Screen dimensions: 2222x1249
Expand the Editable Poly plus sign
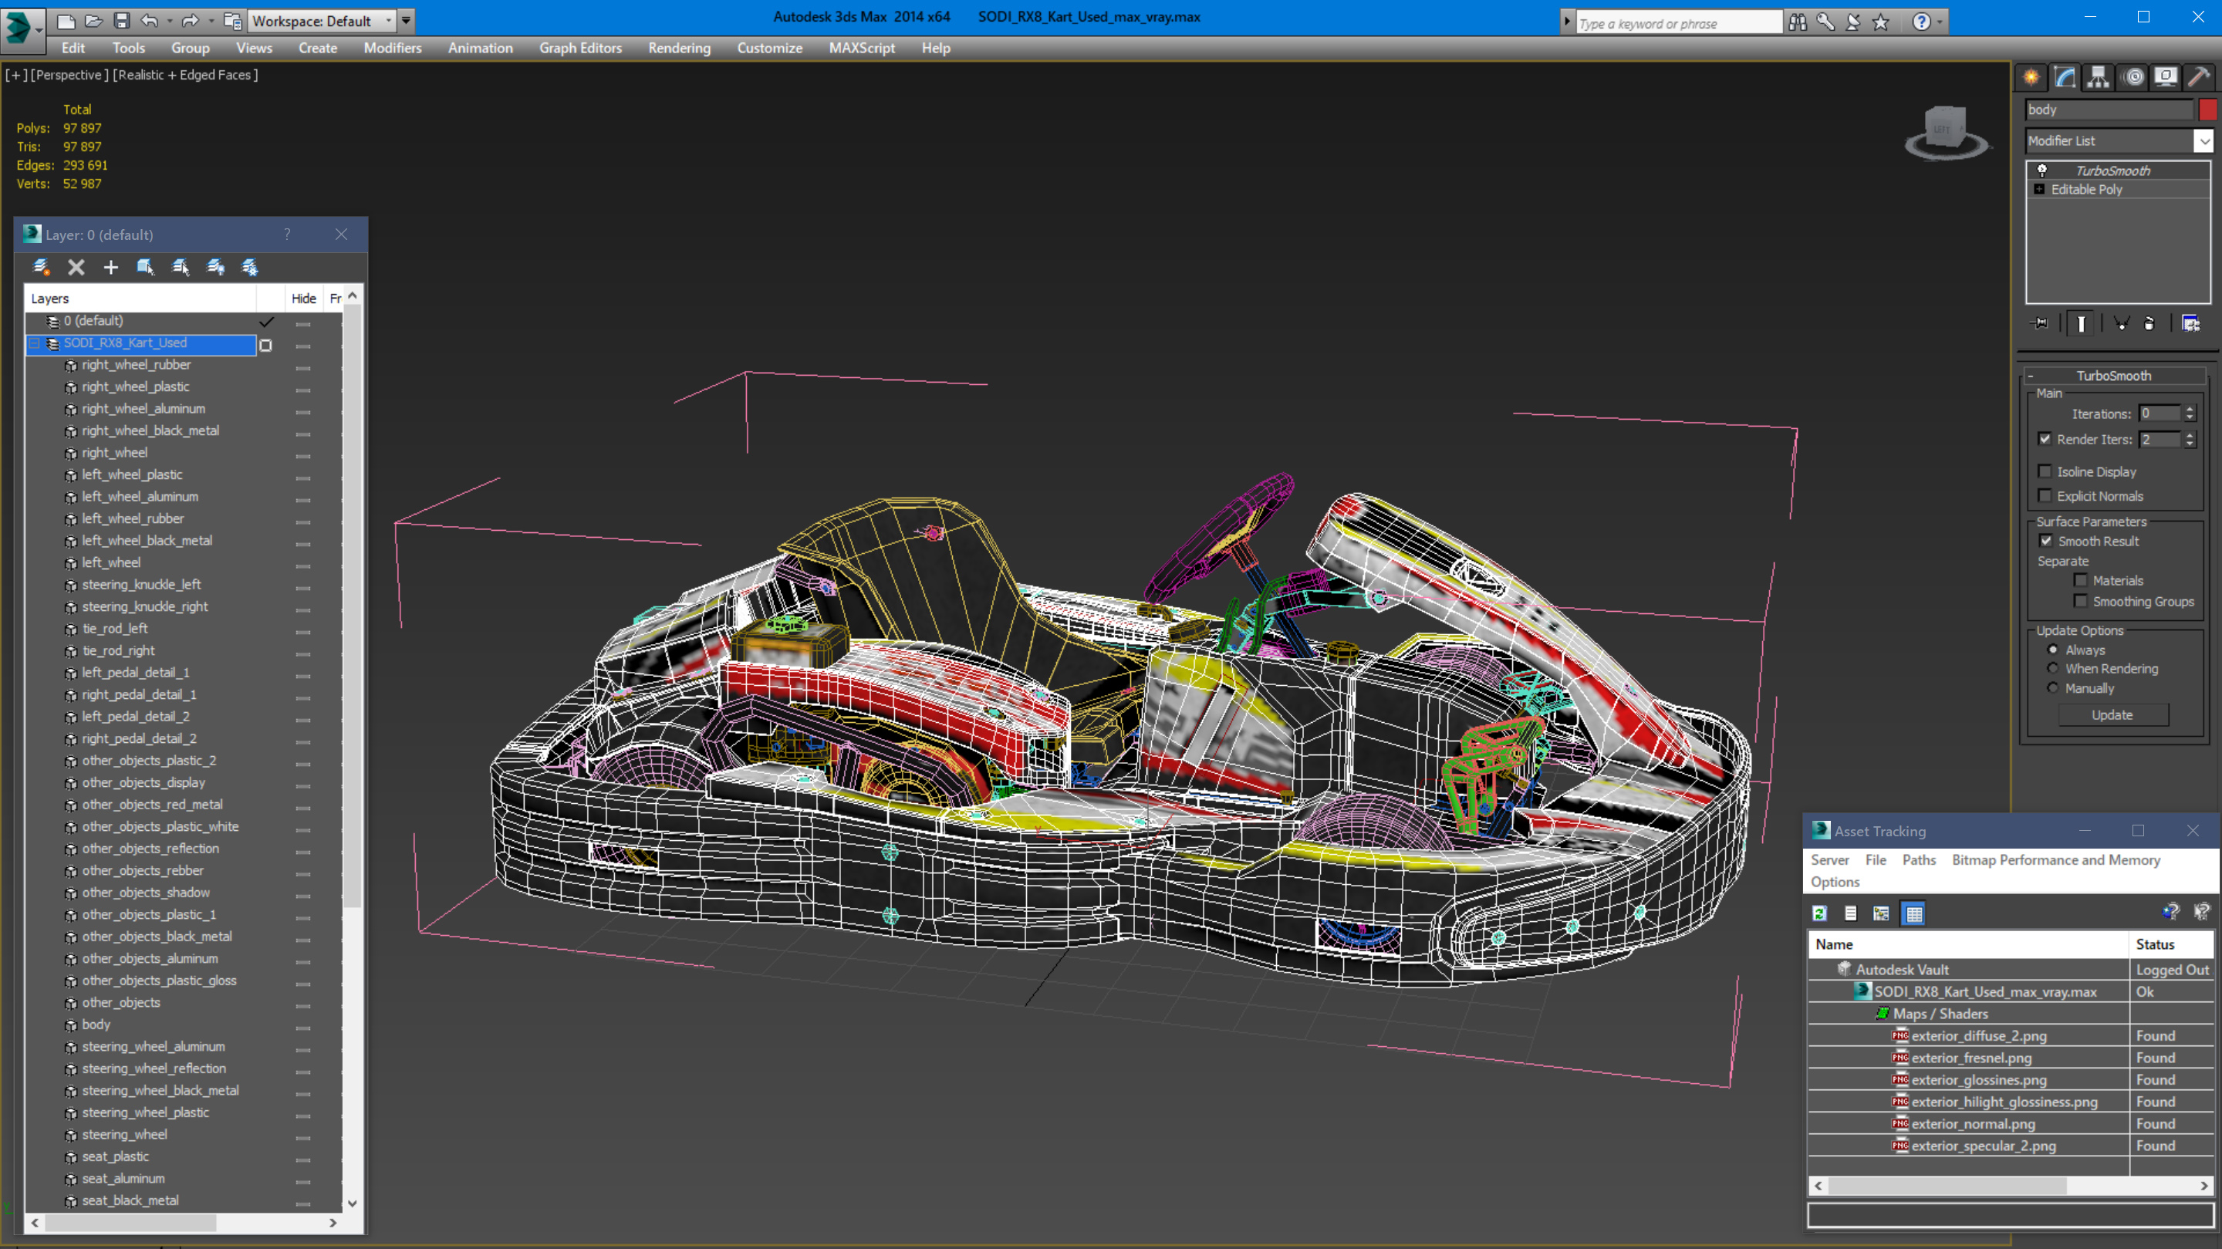pyautogui.click(x=2039, y=189)
